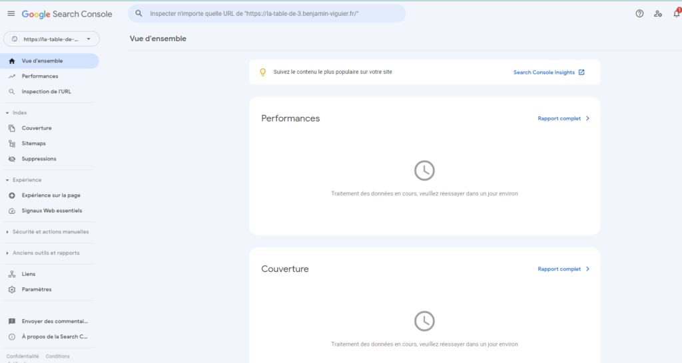This screenshot has width=682, height=363.
Task: Go to Performances in the sidebar
Action: (x=39, y=76)
